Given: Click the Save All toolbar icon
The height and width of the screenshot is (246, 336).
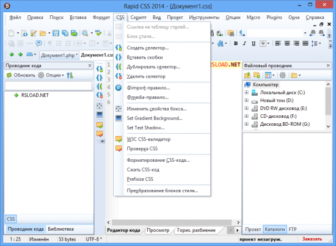Looking at the screenshot, I should (x=65, y=33).
